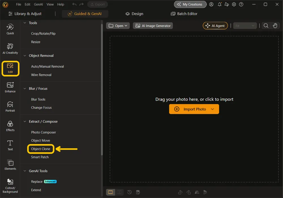This screenshot has height=198, width=283.
Task: Click the Export button
Action: click(x=98, y=4)
